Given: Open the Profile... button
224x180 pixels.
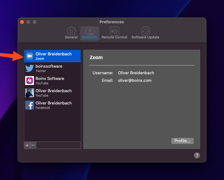Looking at the screenshot, I should pos(182,141).
